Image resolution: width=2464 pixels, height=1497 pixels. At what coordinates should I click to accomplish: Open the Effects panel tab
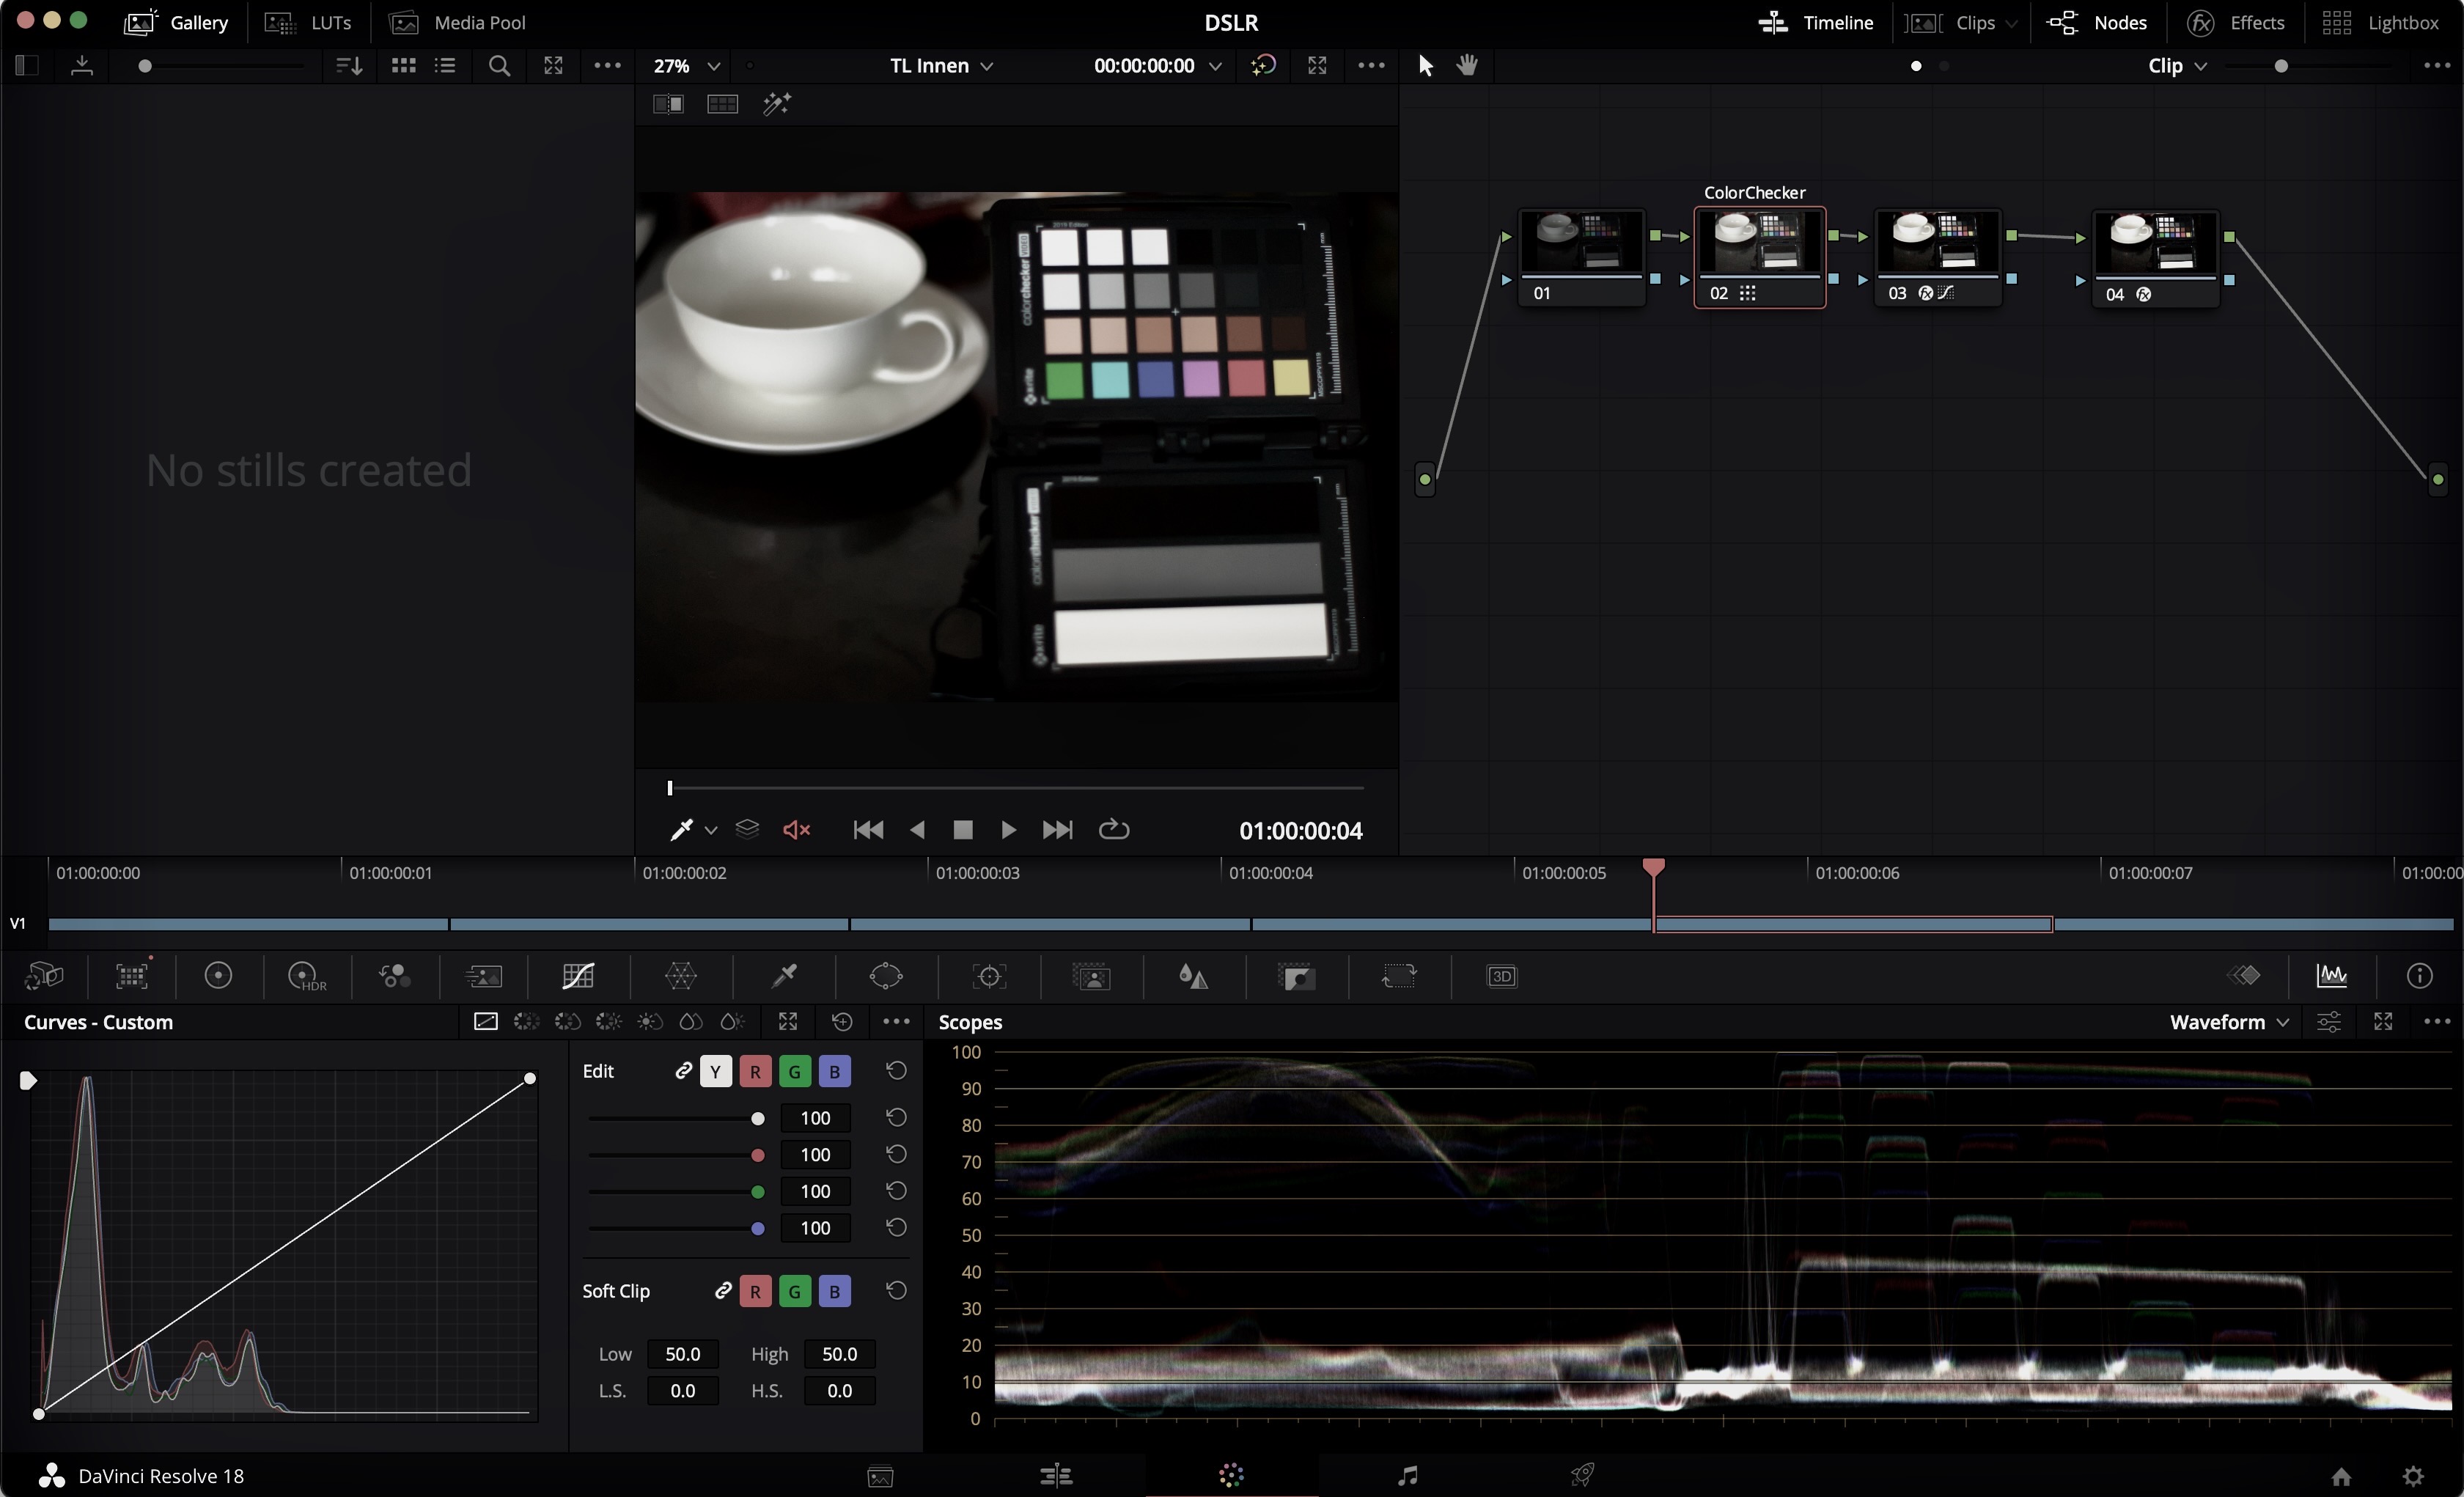coord(2236,22)
